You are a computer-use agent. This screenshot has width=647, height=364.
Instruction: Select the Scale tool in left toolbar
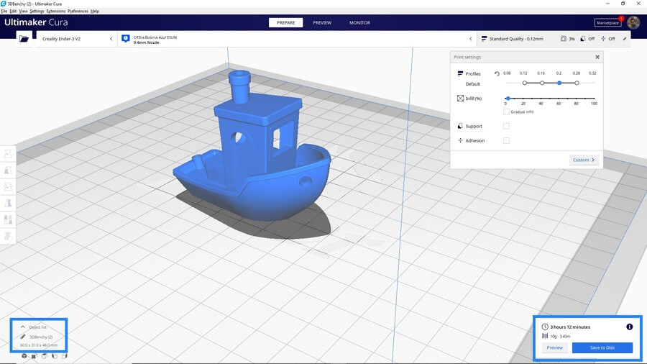click(8, 170)
